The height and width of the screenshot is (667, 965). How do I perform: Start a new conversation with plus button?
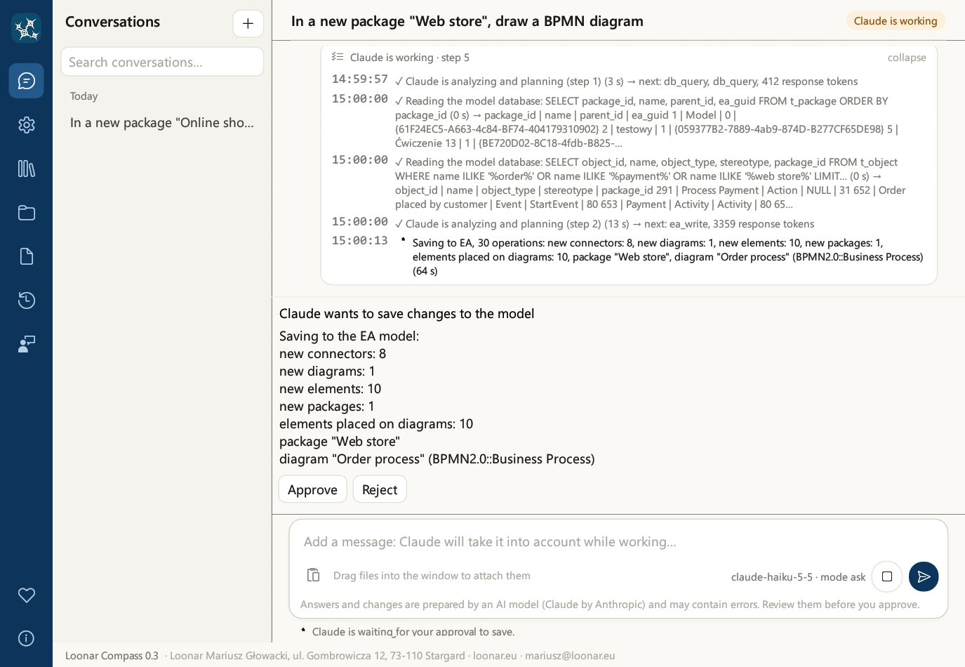tap(248, 23)
